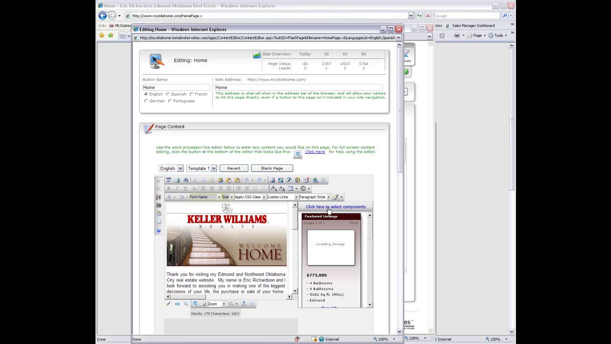This screenshot has width=611, height=344.
Task: Click the '$775,000' listing price text
Action: tap(317, 275)
